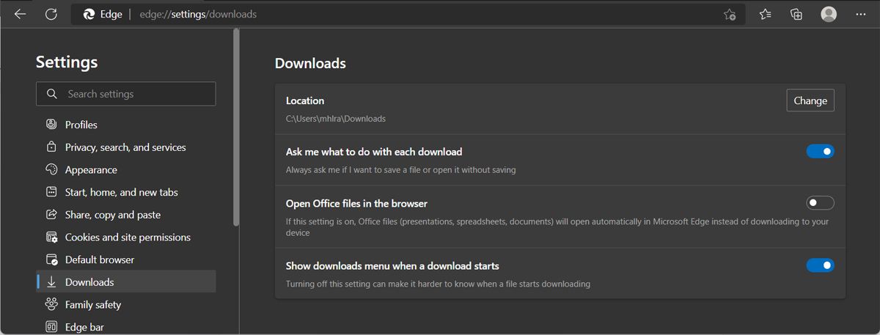Open the Collections icon in toolbar

coord(796,14)
